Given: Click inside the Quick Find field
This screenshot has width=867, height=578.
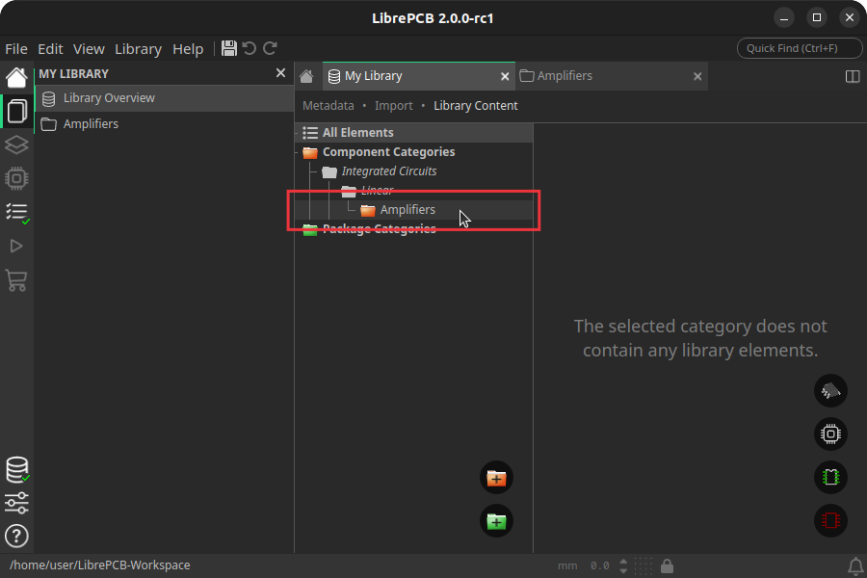Looking at the screenshot, I should (800, 47).
